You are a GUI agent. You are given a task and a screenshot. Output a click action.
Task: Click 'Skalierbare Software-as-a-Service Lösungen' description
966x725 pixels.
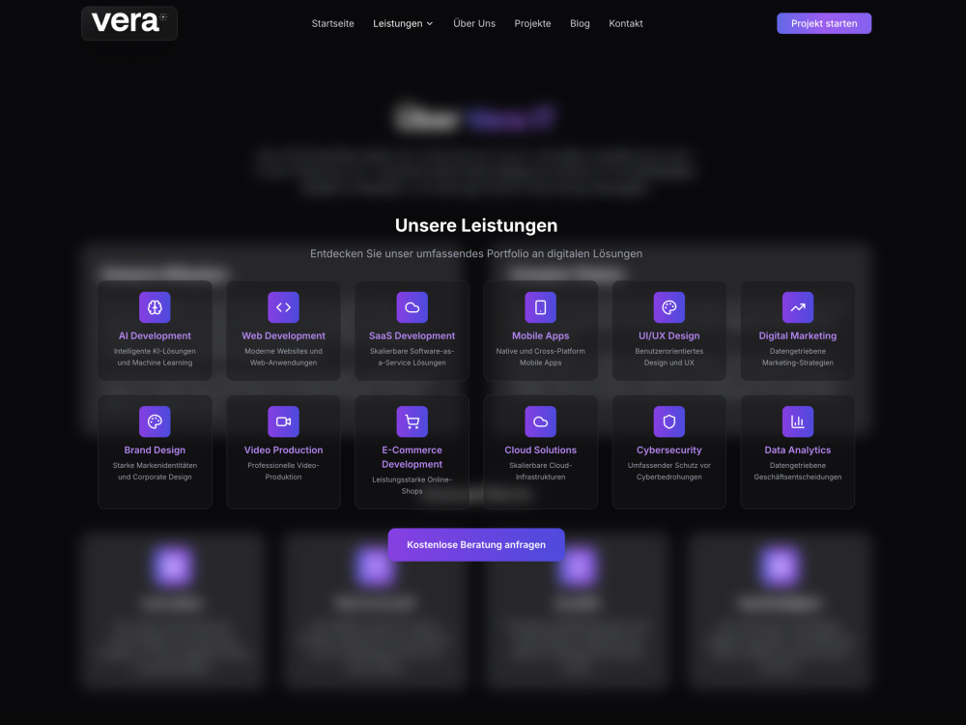[x=412, y=357]
